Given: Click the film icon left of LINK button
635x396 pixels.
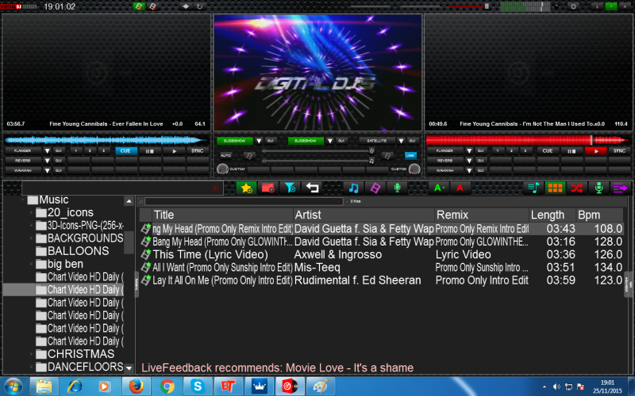Looking at the screenshot, I should 387,156.
